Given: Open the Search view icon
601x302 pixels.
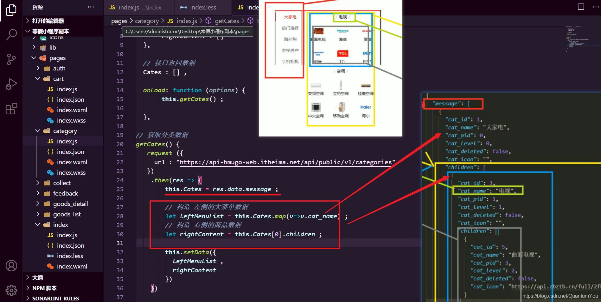Looking at the screenshot, I should [11, 34].
